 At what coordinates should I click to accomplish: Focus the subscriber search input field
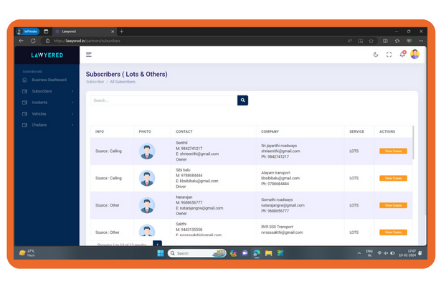click(x=163, y=100)
